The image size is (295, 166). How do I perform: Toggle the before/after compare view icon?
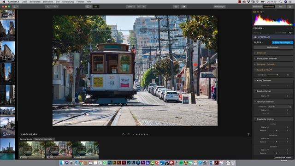tap(183, 6)
